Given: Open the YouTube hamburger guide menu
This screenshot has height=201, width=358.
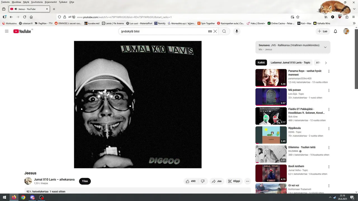Looking at the screenshot, I should [x=7, y=31].
